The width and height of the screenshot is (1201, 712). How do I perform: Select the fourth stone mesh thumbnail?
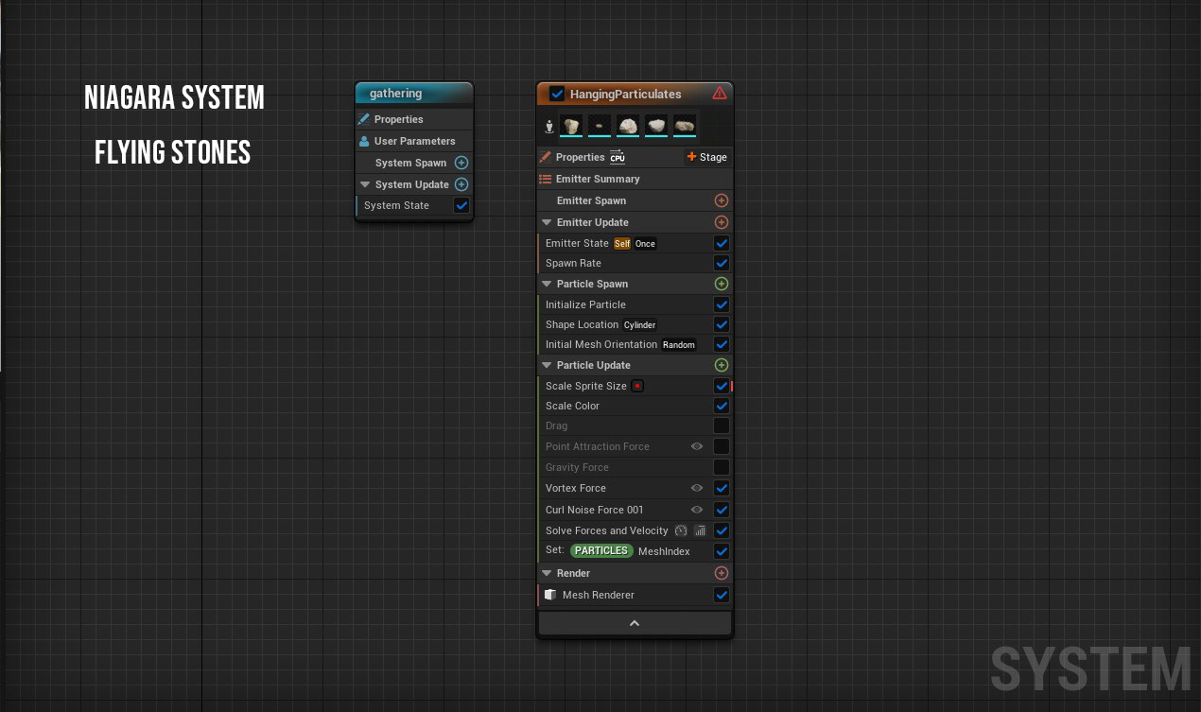coord(656,126)
